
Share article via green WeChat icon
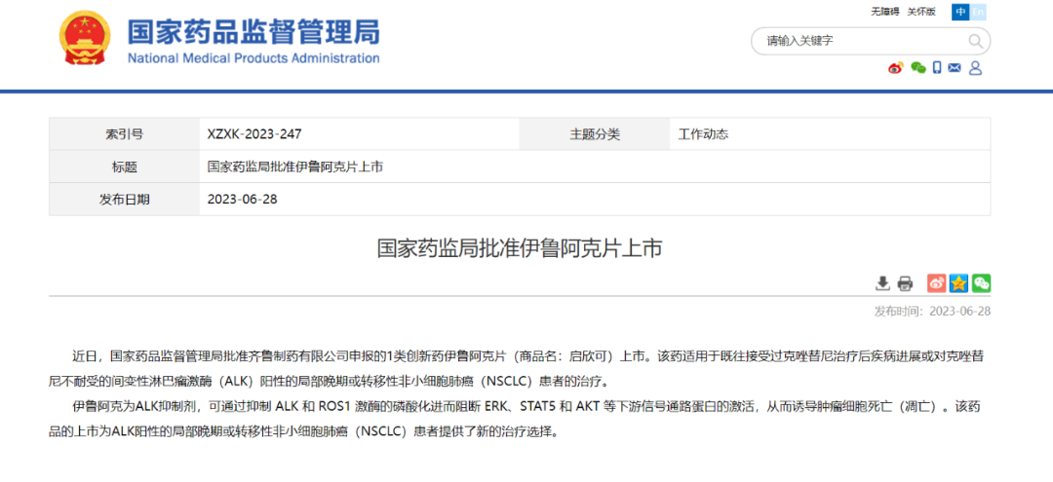coord(982,283)
